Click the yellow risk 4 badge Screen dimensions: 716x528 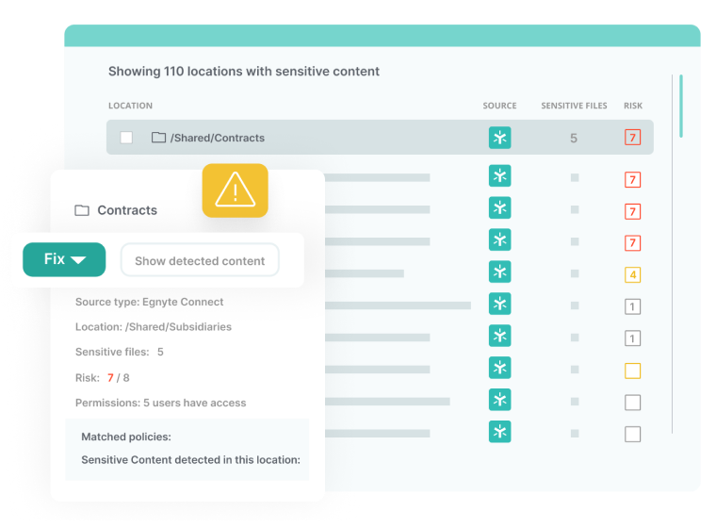click(632, 275)
